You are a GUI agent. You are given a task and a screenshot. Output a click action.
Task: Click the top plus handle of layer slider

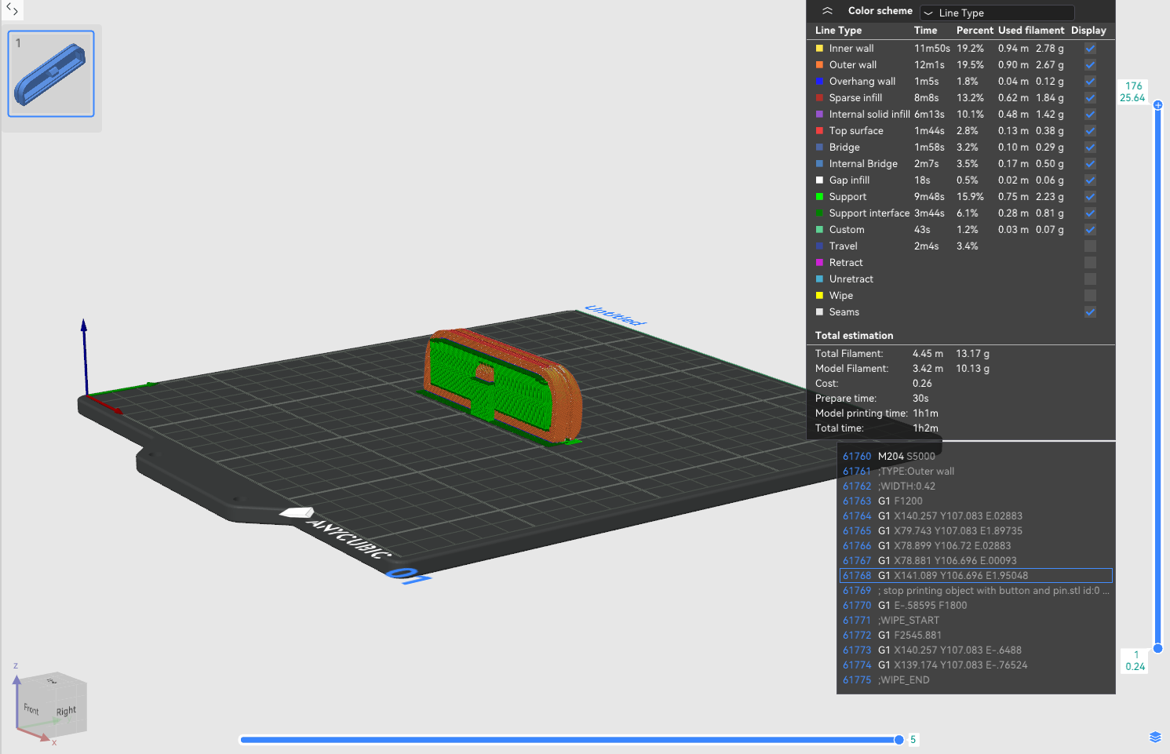tap(1157, 104)
